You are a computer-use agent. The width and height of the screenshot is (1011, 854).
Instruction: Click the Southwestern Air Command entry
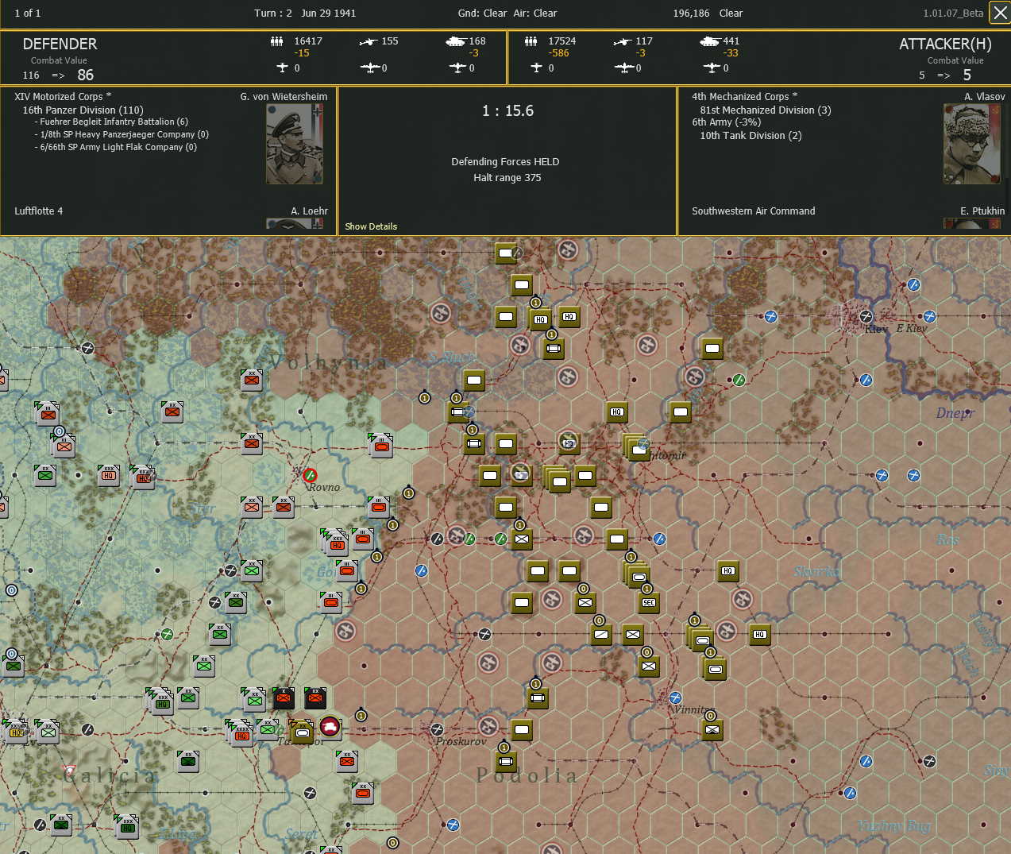(x=753, y=211)
